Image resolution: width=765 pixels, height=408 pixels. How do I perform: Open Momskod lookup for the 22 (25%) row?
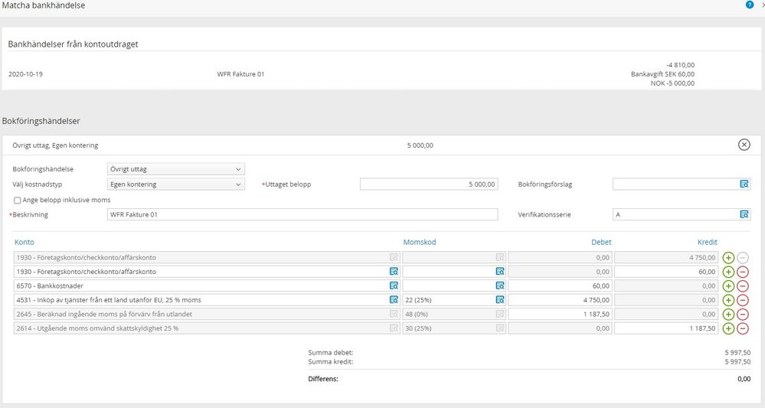coord(500,300)
